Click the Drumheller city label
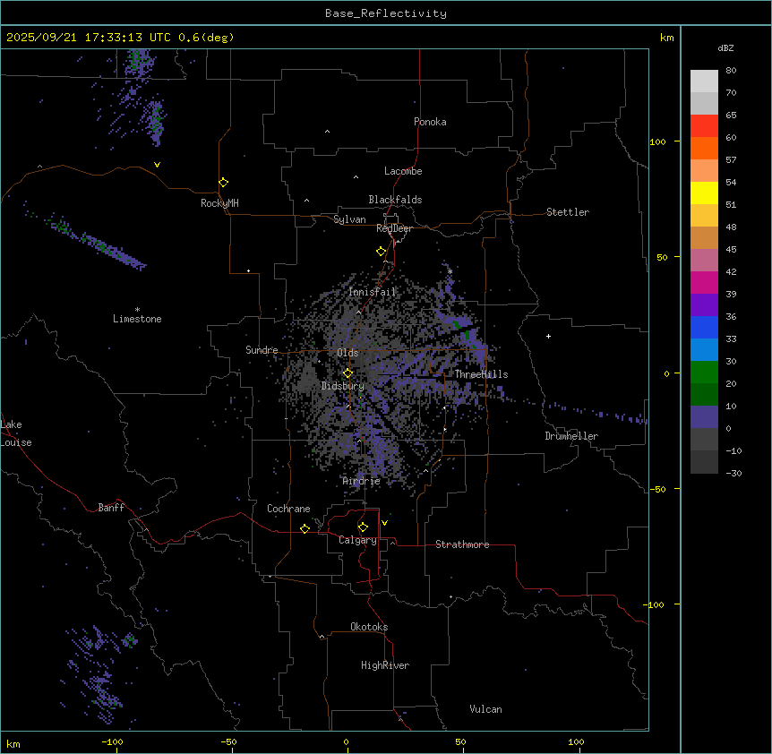Screen dimensions: 772x754 pyautogui.click(x=571, y=436)
